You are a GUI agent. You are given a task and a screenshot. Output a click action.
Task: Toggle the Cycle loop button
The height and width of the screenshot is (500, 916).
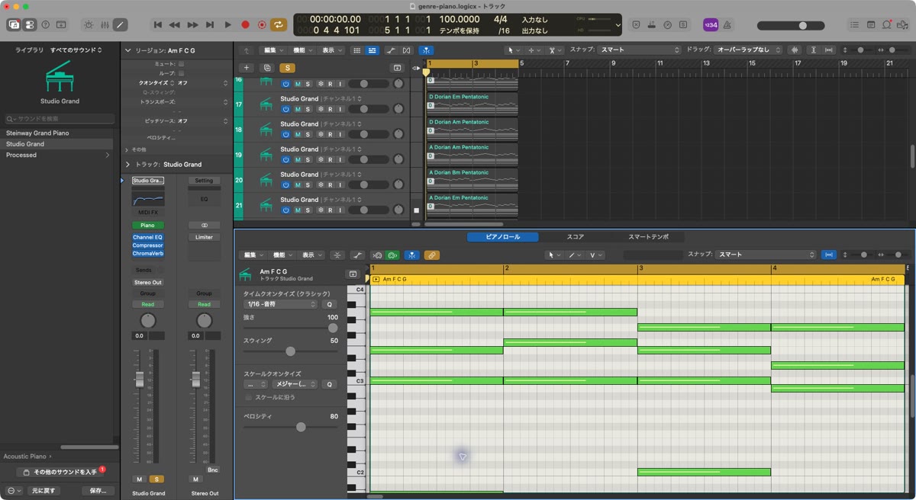(279, 24)
